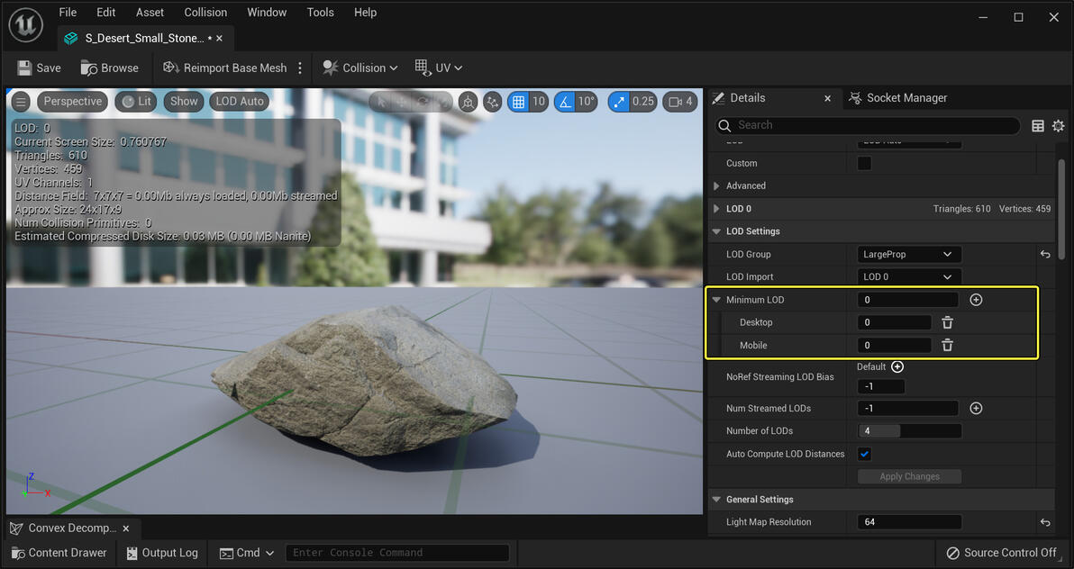The height and width of the screenshot is (569, 1074).
Task: Enable the Custom checkbox
Action: click(x=864, y=163)
